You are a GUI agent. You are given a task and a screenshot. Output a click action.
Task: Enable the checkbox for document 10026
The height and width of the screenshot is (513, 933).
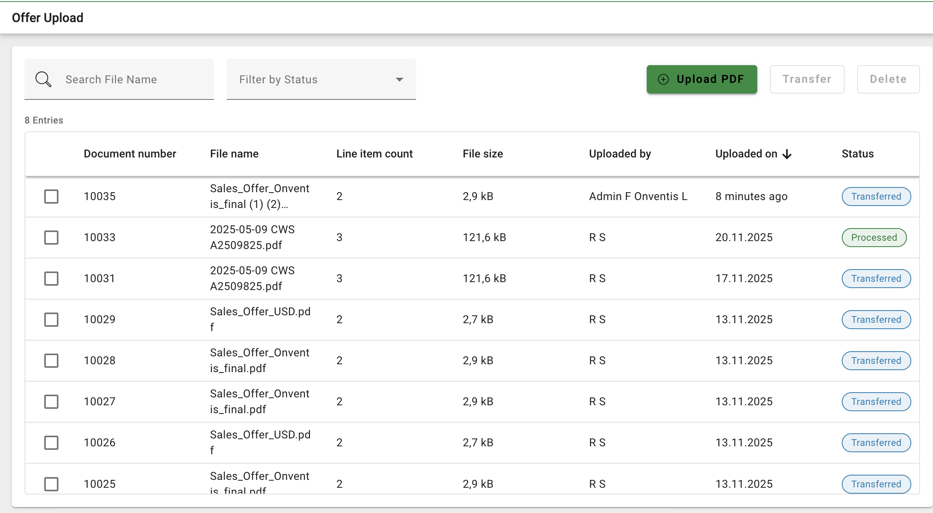pyautogui.click(x=51, y=443)
